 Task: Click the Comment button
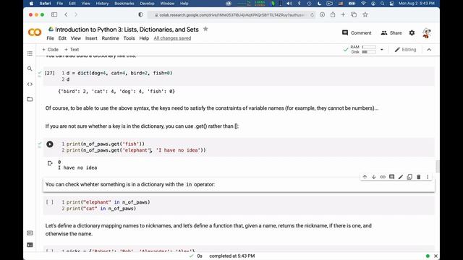[357, 32]
